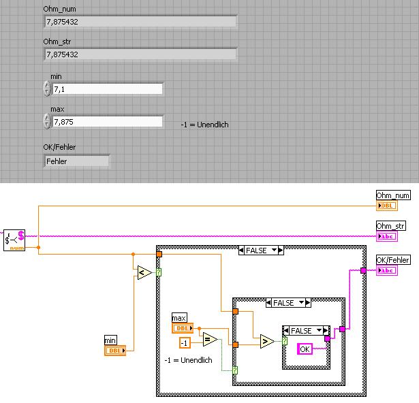The width and height of the screenshot is (419, 403).
Task: Select the less-than comparison node
Action: pyautogui.click(x=144, y=273)
